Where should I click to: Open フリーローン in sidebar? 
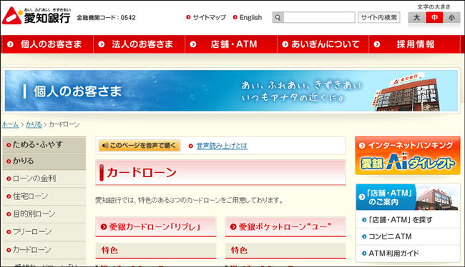tap(44, 232)
